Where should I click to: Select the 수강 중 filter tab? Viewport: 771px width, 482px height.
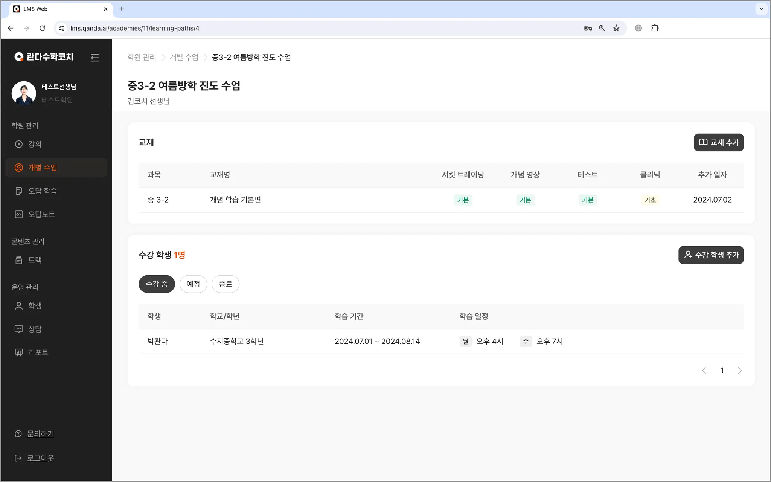click(157, 284)
